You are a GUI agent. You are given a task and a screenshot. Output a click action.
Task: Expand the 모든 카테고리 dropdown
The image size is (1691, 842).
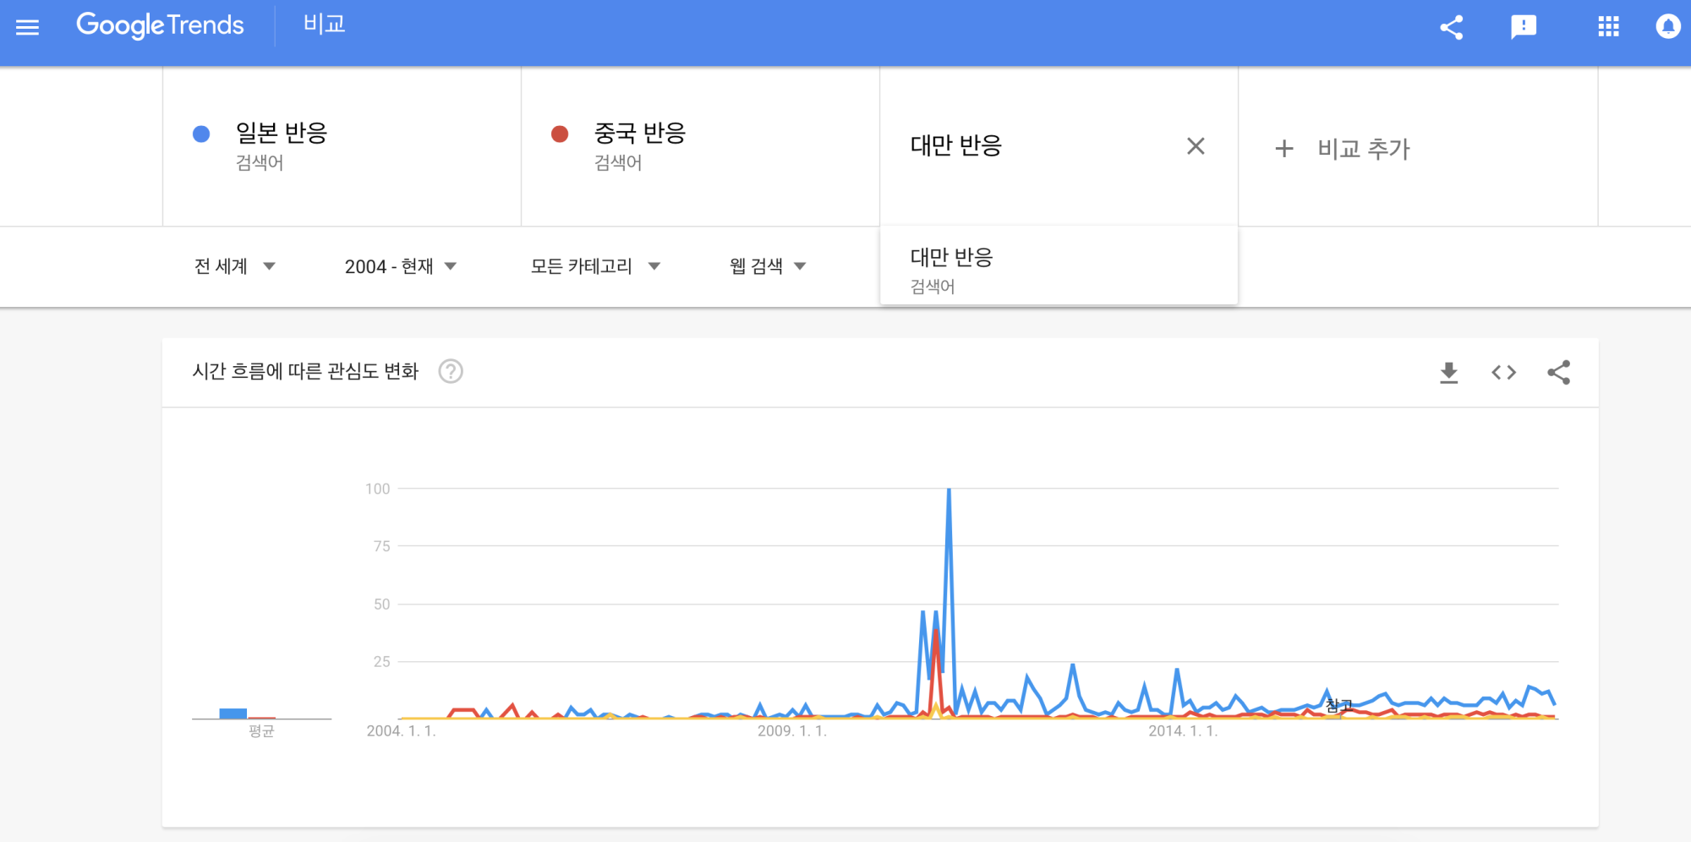pyautogui.click(x=594, y=266)
